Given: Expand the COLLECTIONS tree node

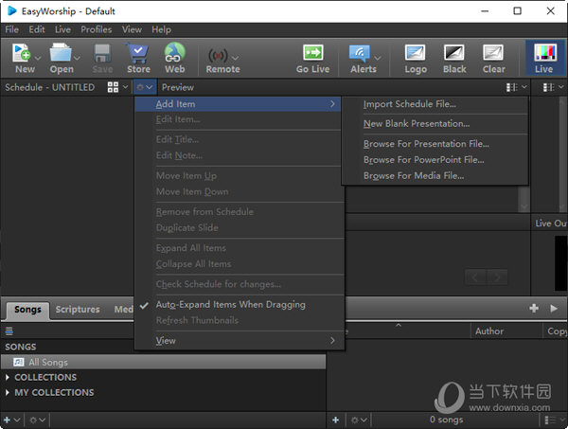Looking at the screenshot, I should (8, 377).
